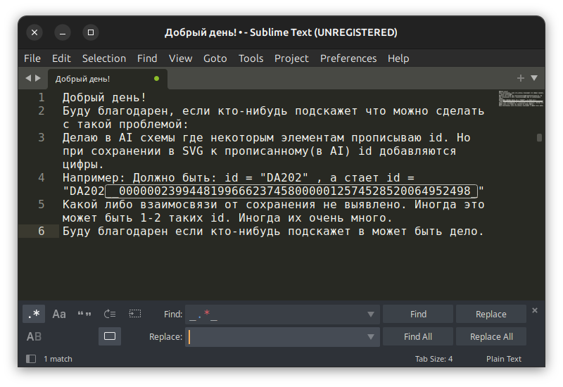Open Tab Size: 4 setting
The height and width of the screenshot is (387, 563).
tap(434, 359)
